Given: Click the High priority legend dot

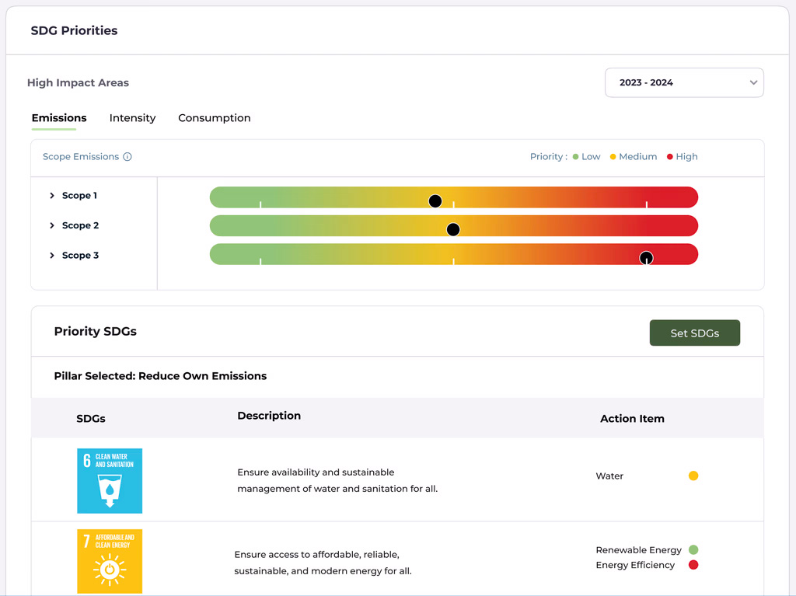Looking at the screenshot, I should (670, 157).
